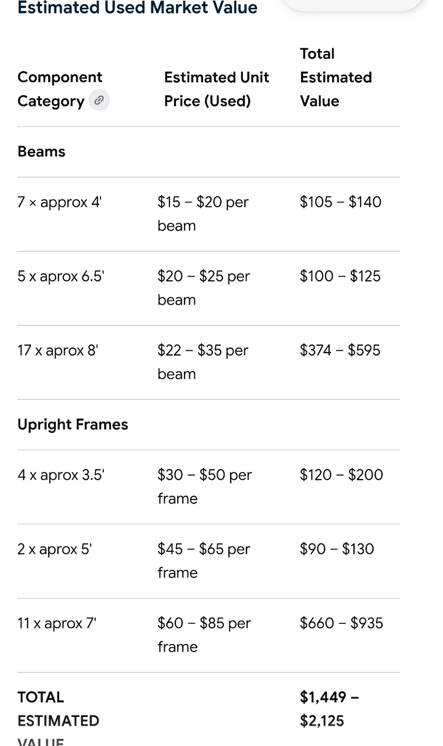
Task: Select the Upright Frames section row
Action: pyautogui.click(x=208, y=425)
